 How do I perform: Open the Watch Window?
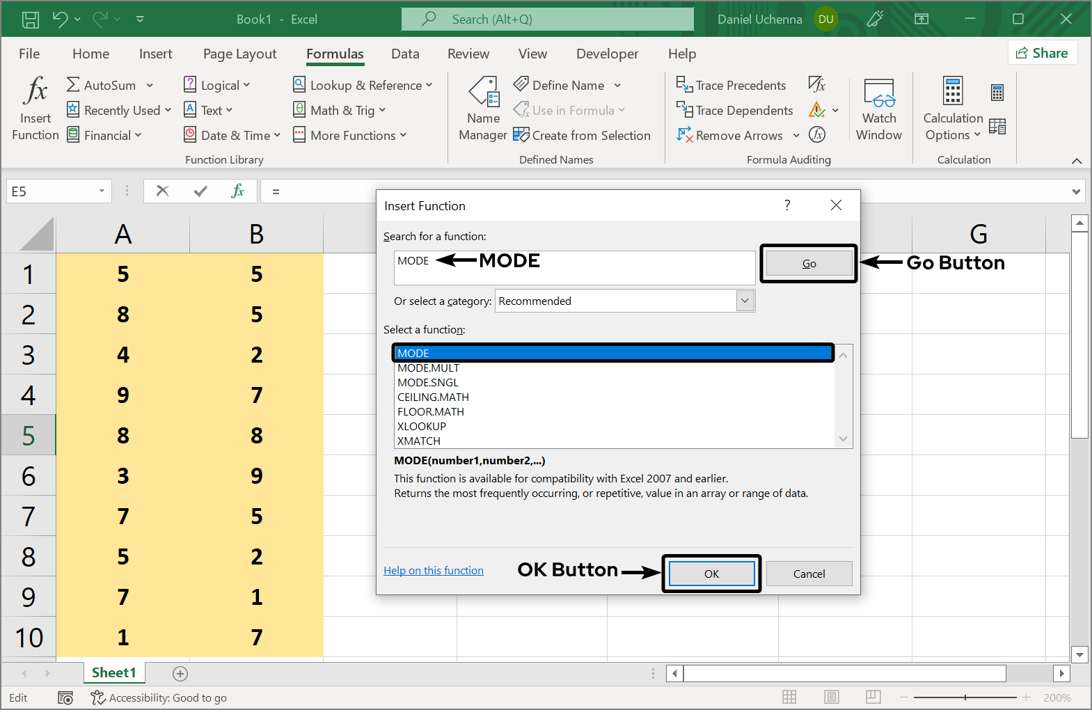878,109
